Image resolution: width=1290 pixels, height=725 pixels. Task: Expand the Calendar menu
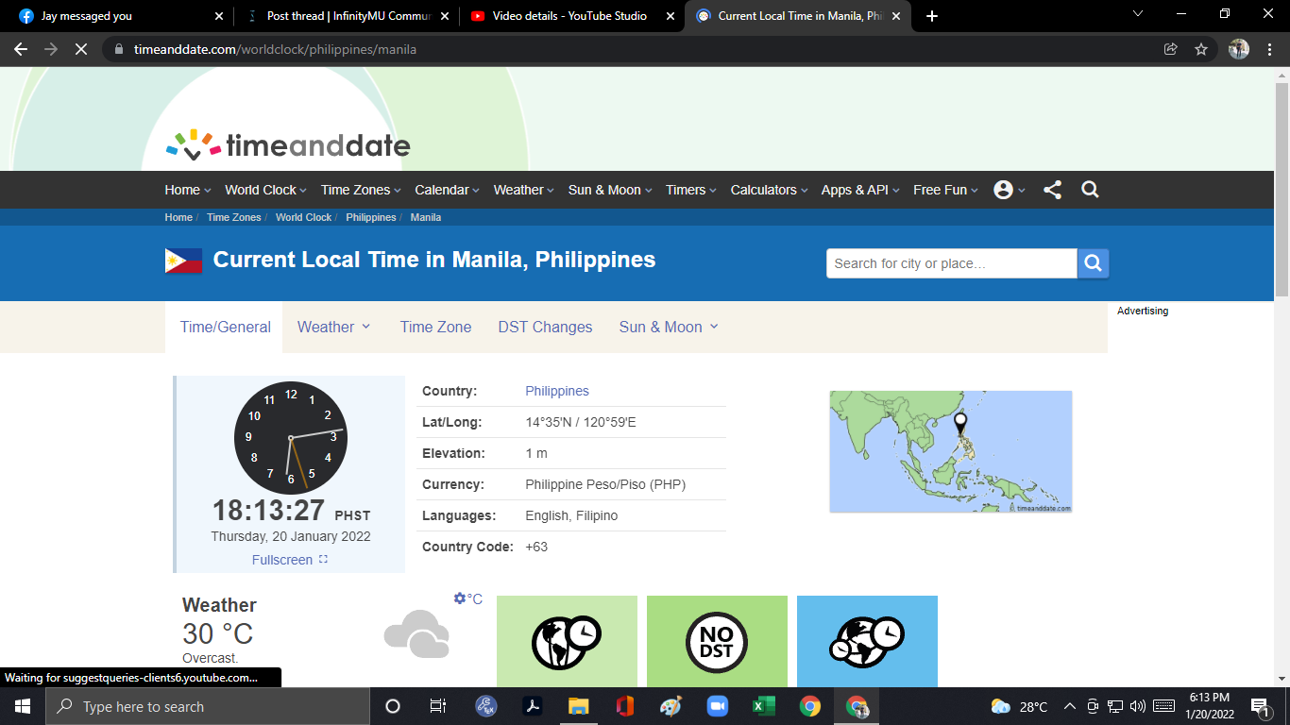(x=448, y=190)
